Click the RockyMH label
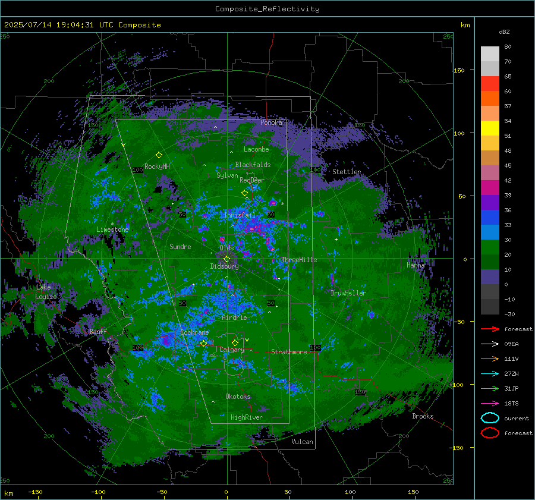 [x=157, y=166]
